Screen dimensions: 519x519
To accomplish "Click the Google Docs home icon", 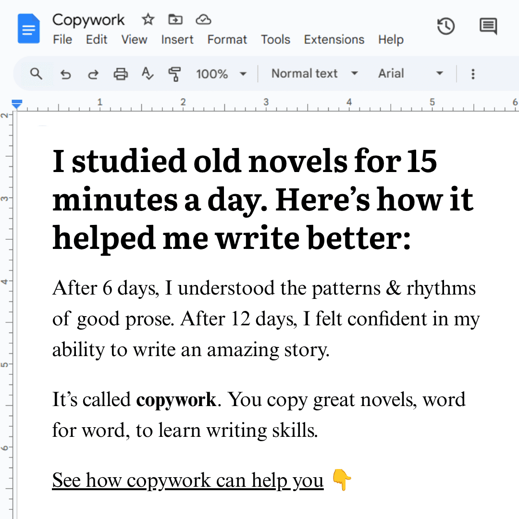I will tap(29, 29).
